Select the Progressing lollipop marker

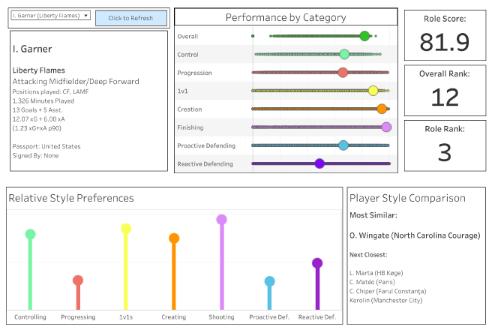coord(78,280)
